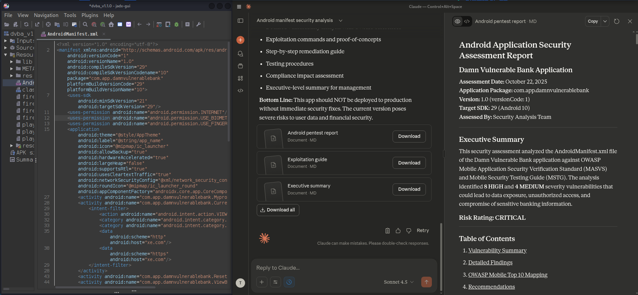Focus the Reply to Claude input
Screen dimensions: 638x295
point(343,268)
